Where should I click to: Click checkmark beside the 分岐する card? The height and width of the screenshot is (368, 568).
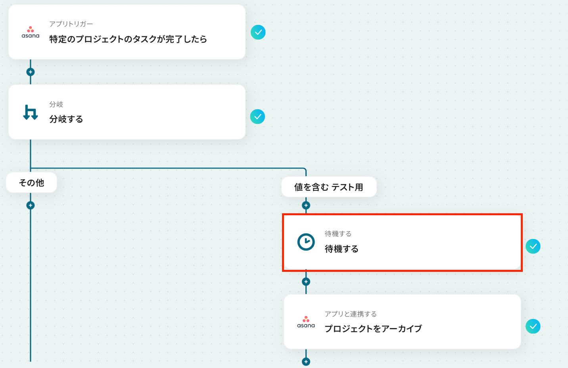coord(257,117)
